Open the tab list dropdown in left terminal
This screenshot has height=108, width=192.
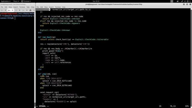pos(34,10)
